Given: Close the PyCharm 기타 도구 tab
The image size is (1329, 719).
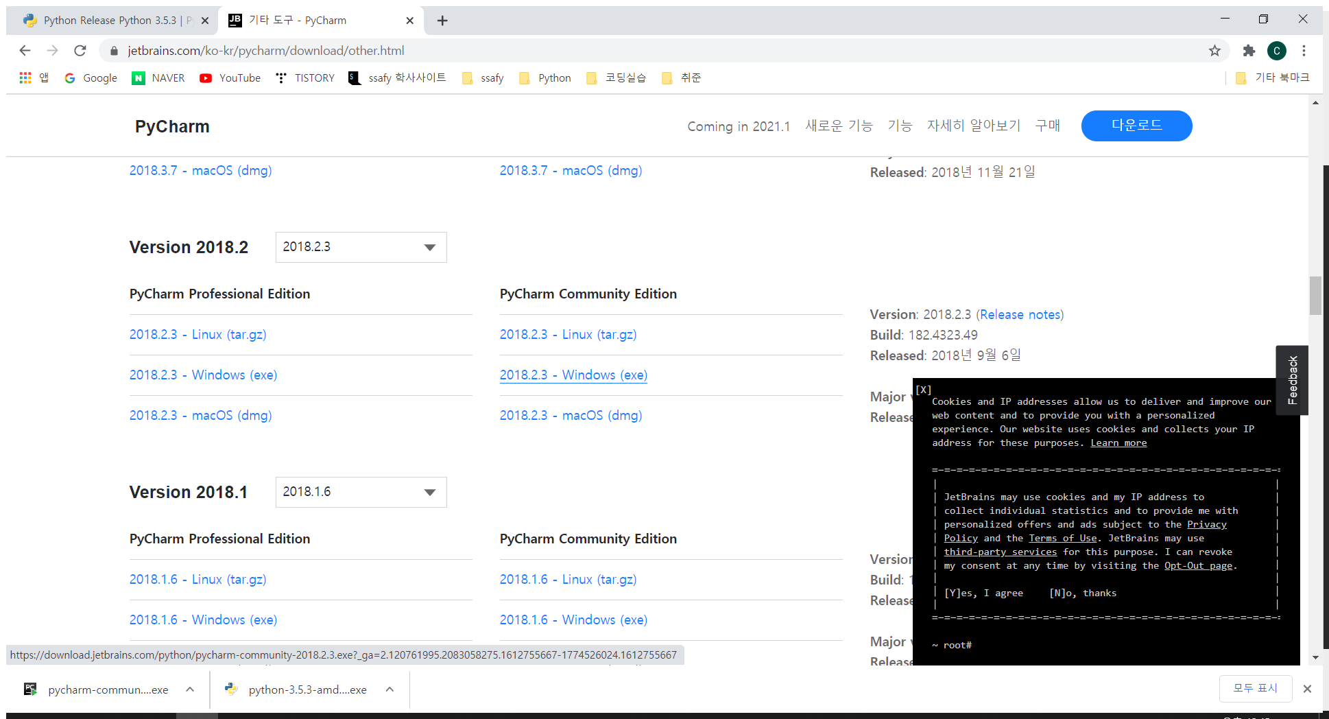Looking at the screenshot, I should [409, 21].
